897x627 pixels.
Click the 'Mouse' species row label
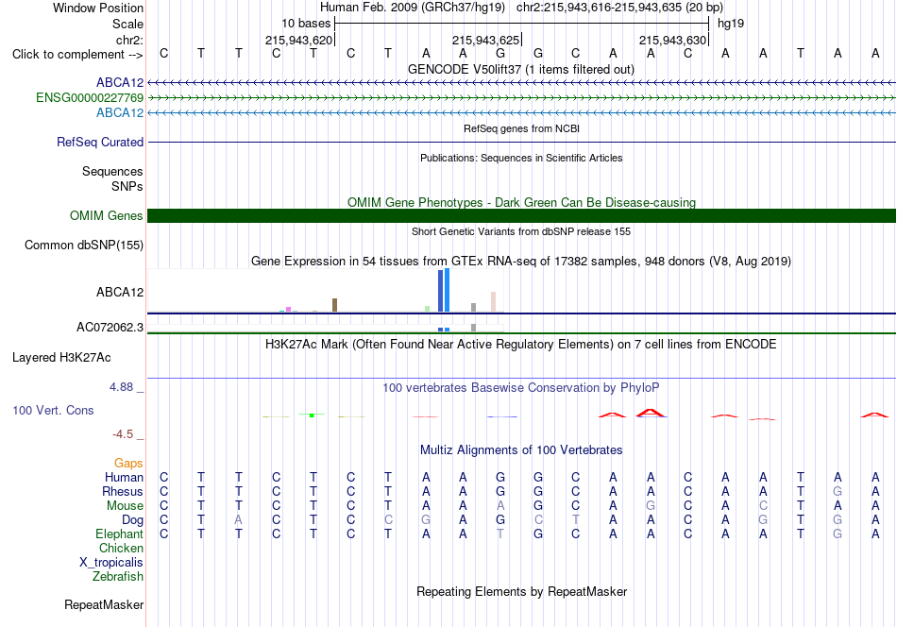click(125, 506)
